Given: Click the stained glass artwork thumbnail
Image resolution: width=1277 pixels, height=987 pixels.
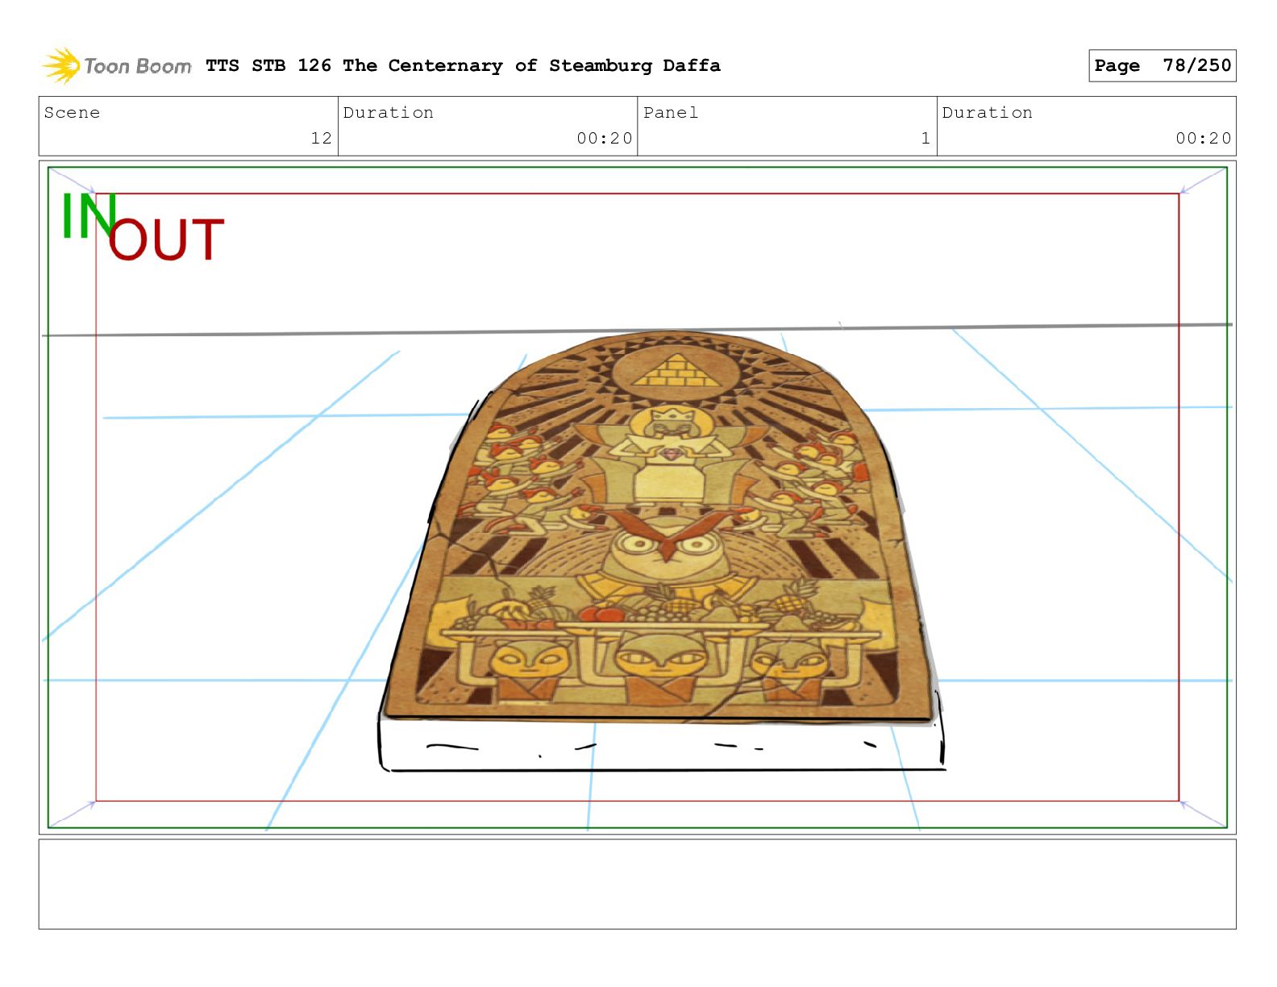Looking at the screenshot, I should click(660, 527).
